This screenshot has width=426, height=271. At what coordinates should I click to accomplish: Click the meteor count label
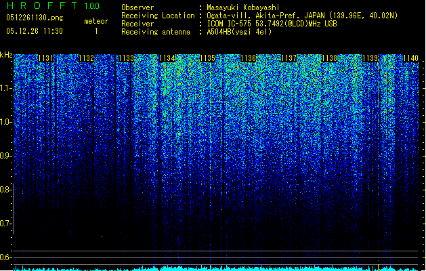pyautogui.click(x=96, y=21)
